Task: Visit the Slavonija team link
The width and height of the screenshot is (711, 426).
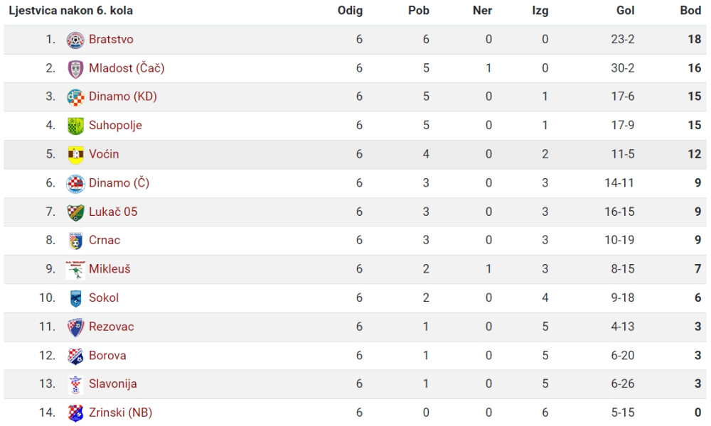Action: [x=113, y=384]
